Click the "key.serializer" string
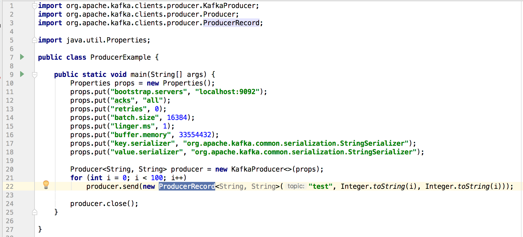This screenshot has width=523, height=237. (x=143, y=143)
